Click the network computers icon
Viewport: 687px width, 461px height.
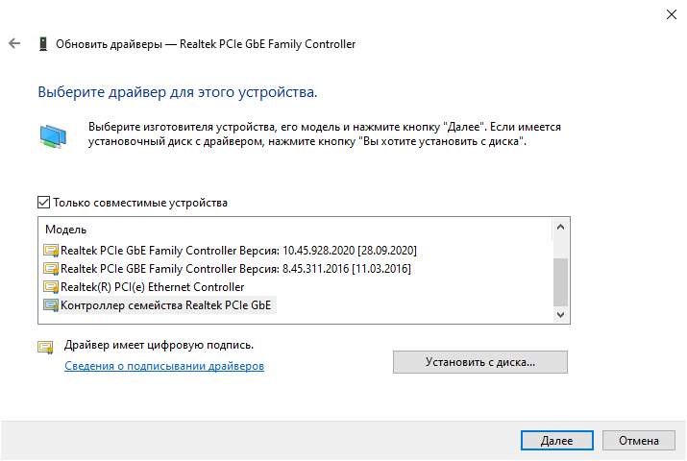54,135
